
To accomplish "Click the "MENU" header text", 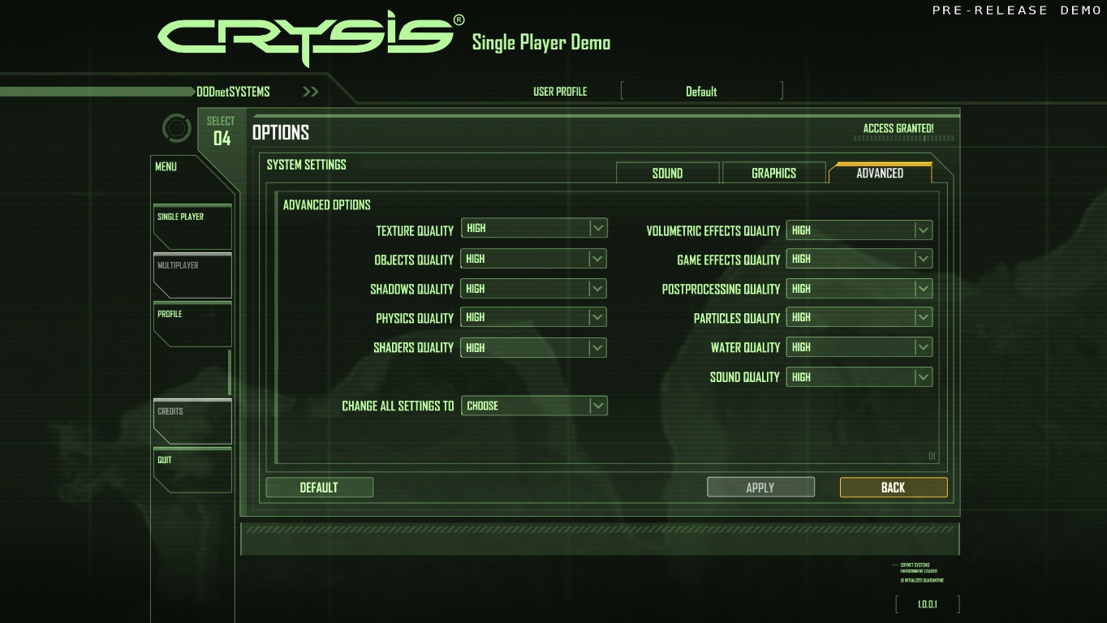I will (x=166, y=166).
